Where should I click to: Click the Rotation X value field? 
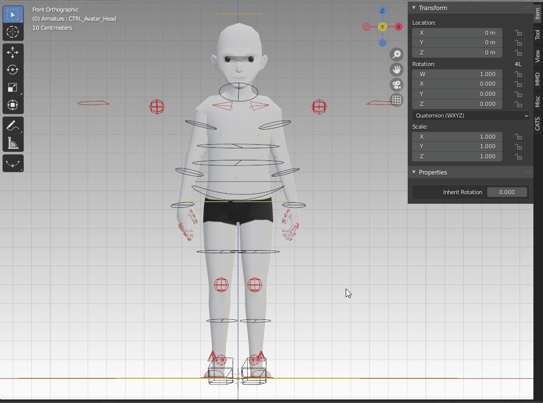(x=457, y=84)
